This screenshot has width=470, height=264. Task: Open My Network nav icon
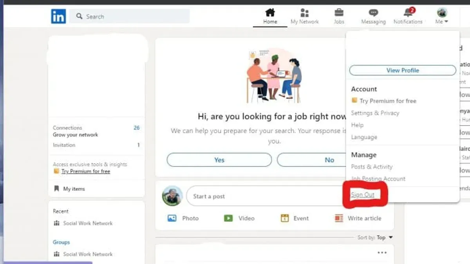click(305, 13)
